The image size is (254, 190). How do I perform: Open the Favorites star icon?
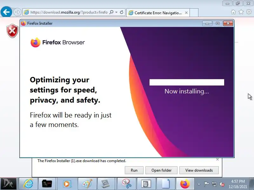click(241, 12)
